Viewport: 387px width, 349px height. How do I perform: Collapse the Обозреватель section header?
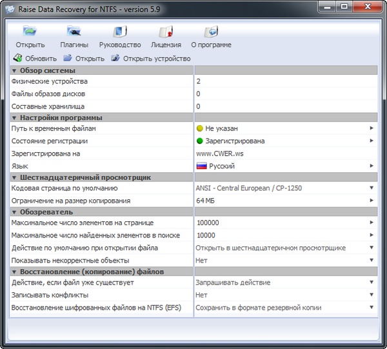tap(15, 212)
